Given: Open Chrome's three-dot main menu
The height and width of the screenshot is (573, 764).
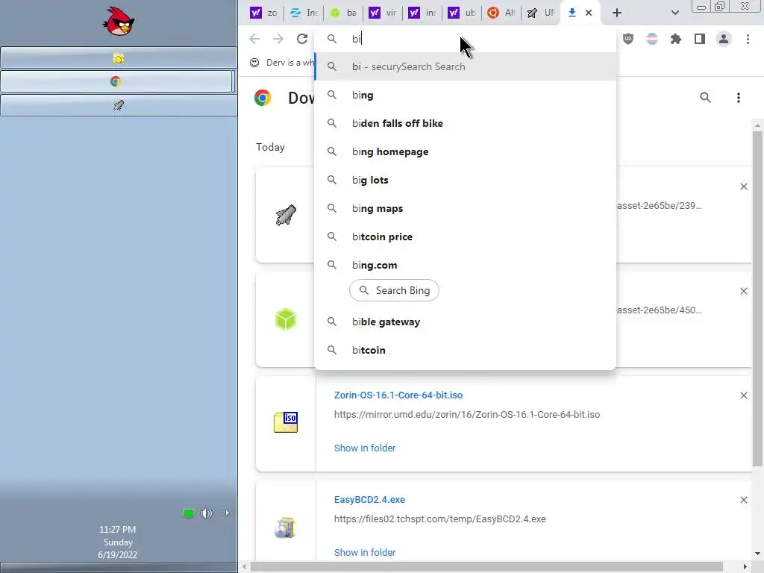Looking at the screenshot, I should [x=748, y=39].
